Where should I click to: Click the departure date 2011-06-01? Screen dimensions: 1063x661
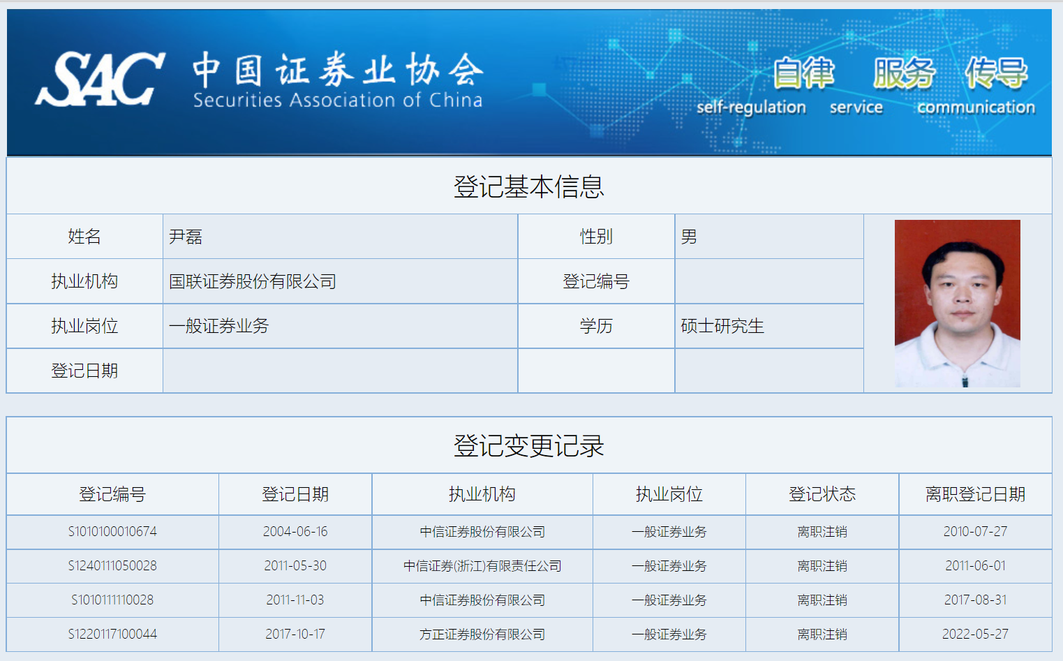tap(976, 566)
